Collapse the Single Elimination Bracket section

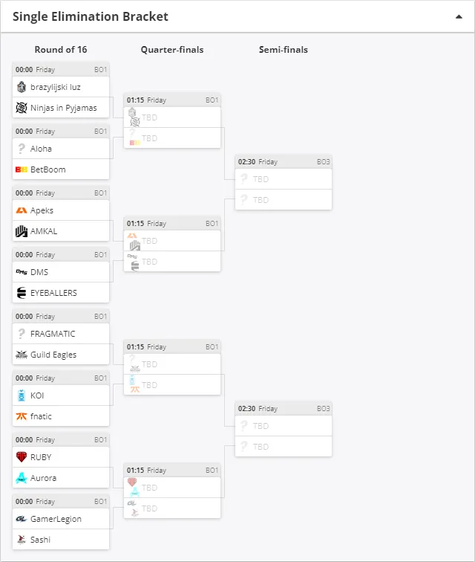(x=459, y=16)
